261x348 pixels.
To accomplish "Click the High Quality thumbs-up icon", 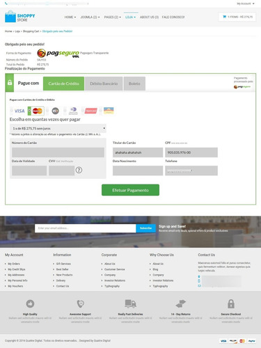I will (x=30, y=303).
